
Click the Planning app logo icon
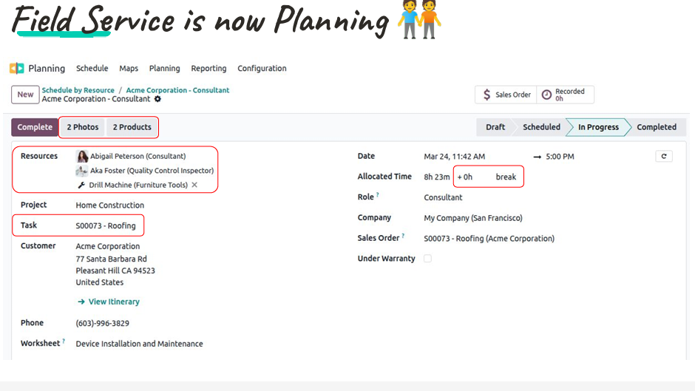click(17, 68)
